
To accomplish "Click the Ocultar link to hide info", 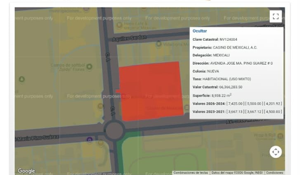I will pyautogui.click(x=200, y=31).
